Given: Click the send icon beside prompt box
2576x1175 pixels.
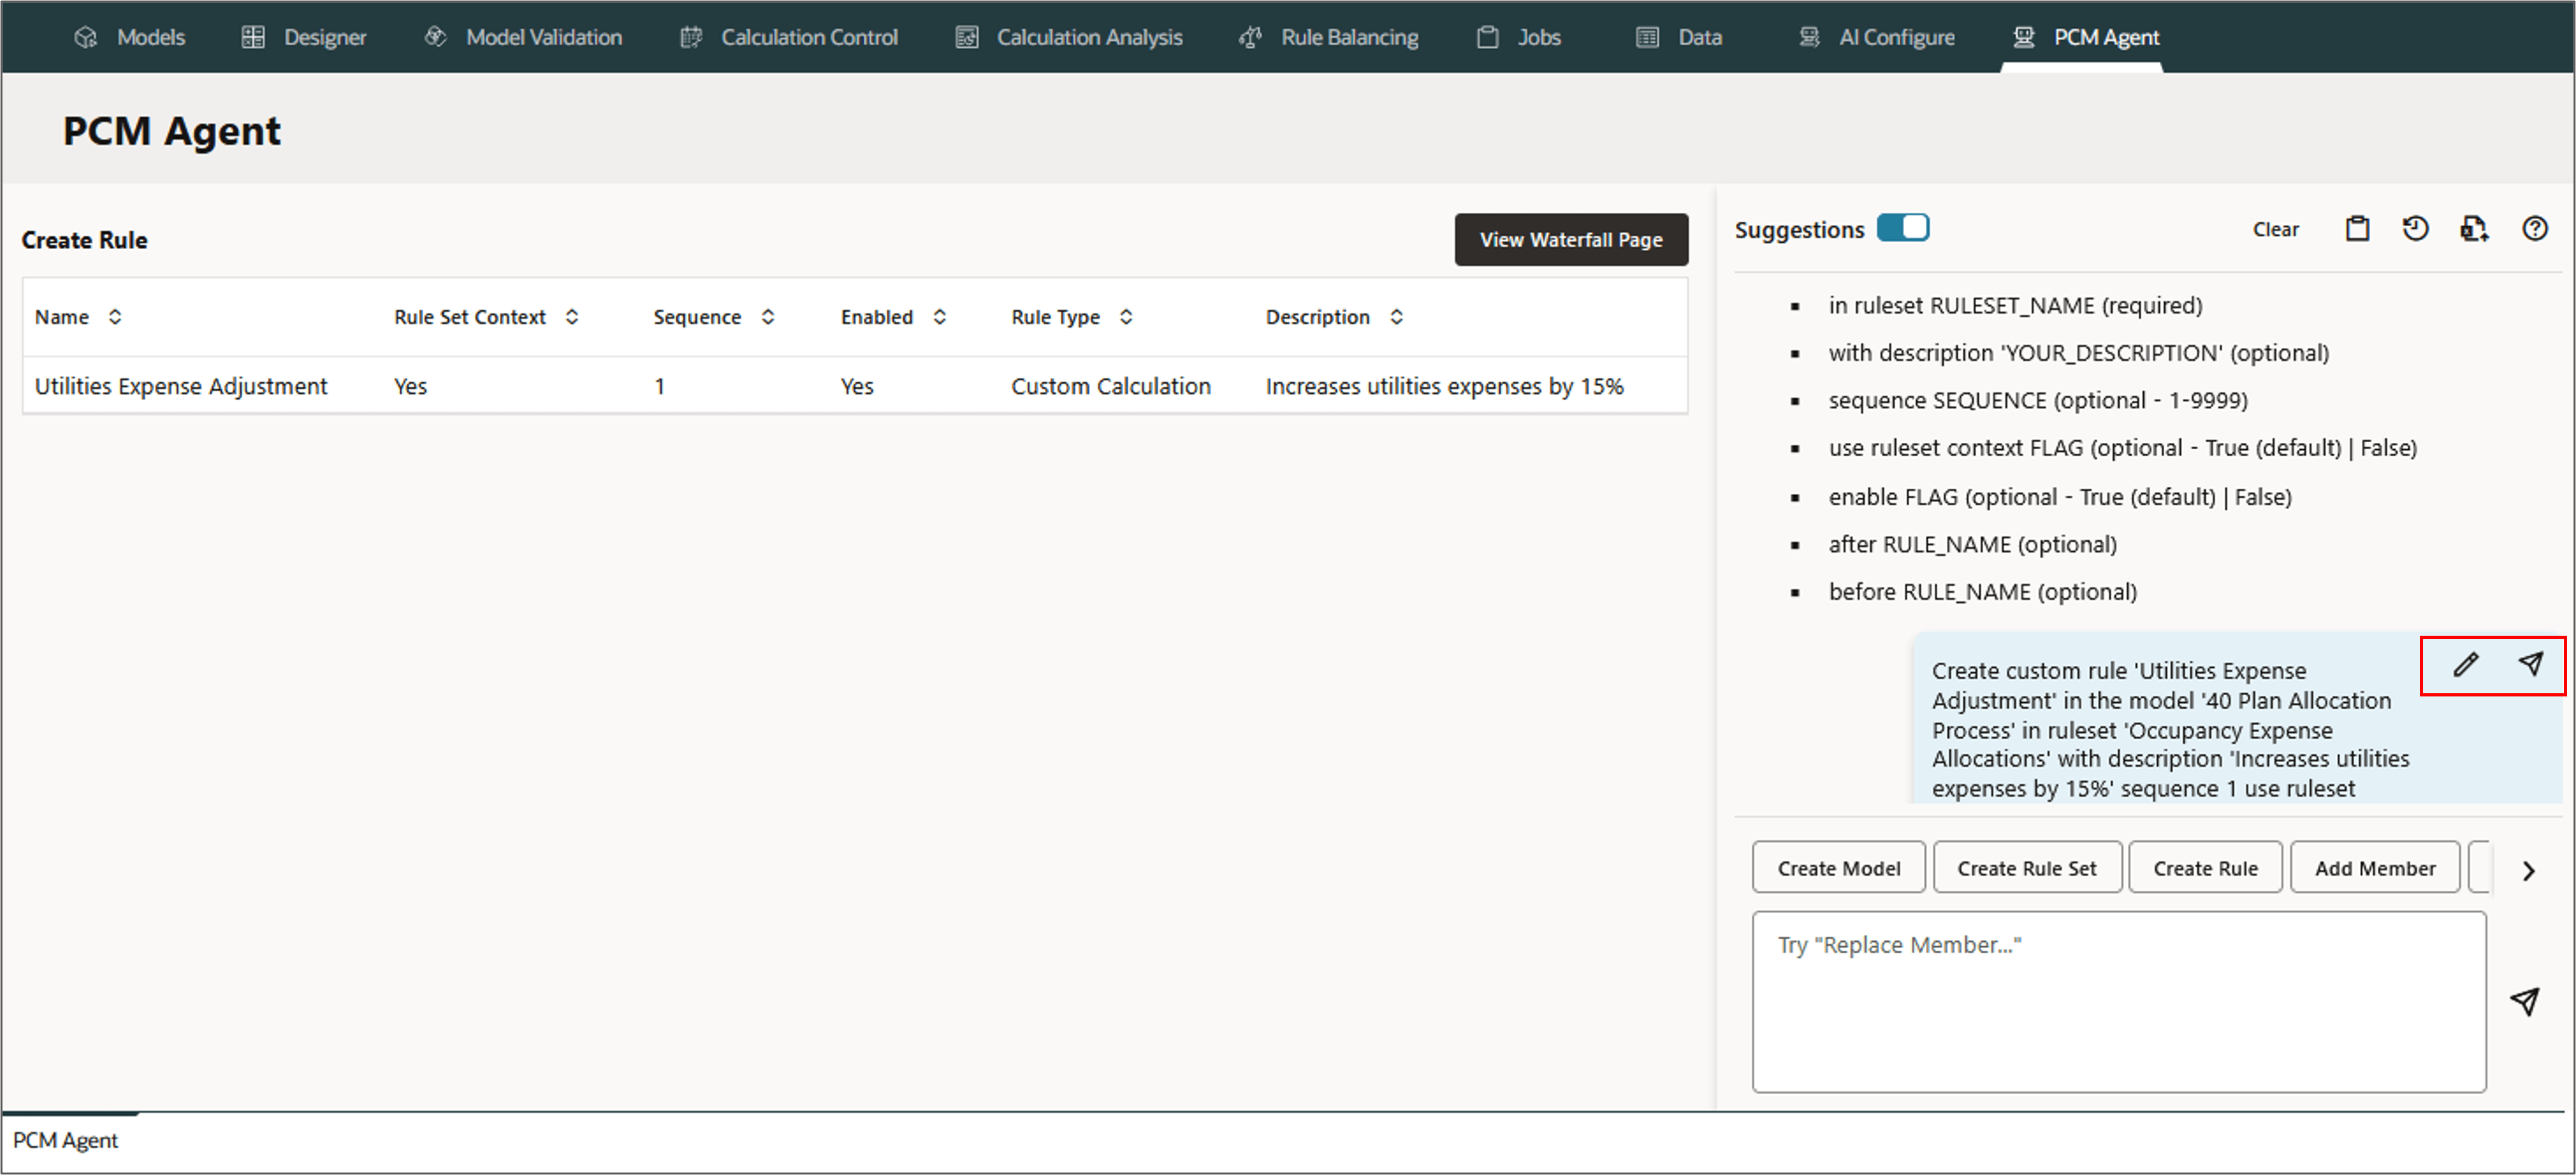Looking at the screenshot, I should click(2525, 1001).
